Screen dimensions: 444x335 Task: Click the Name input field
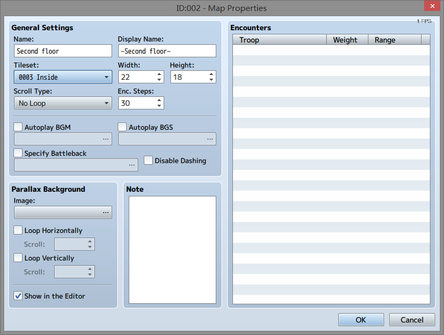click(63, 51)
